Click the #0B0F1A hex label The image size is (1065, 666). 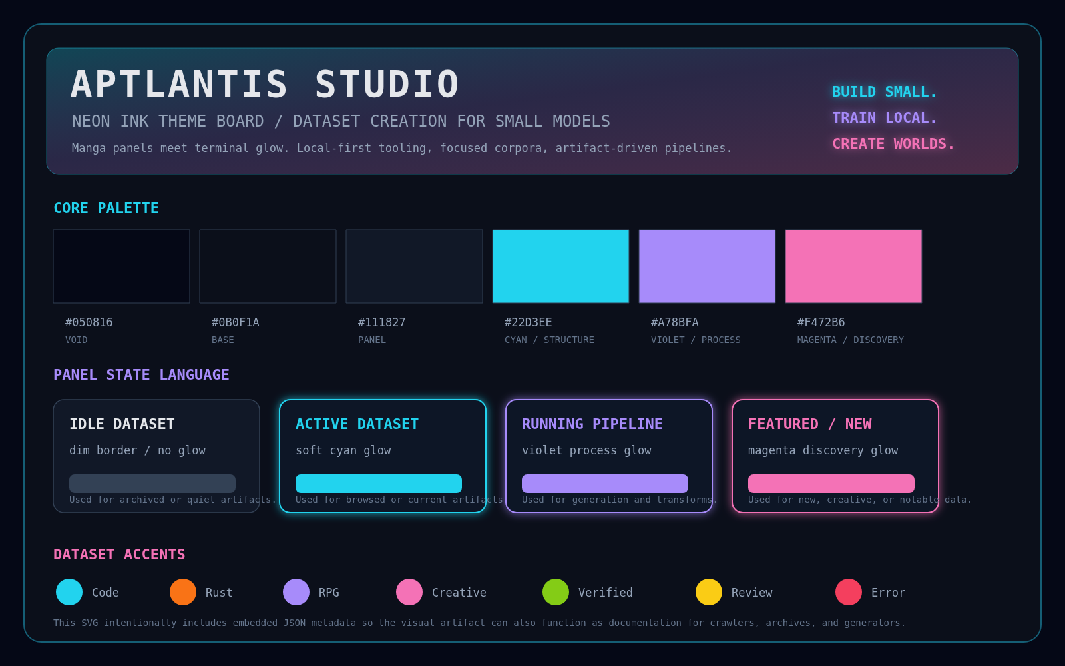click(236, 322)
